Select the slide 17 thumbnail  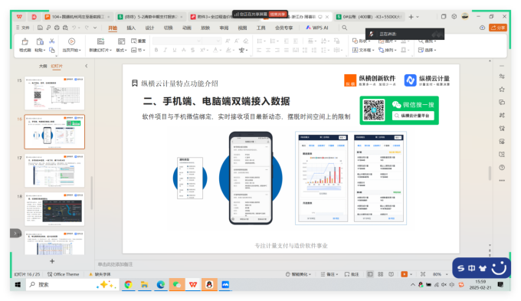pyautogui.click(x=54, y=171)
